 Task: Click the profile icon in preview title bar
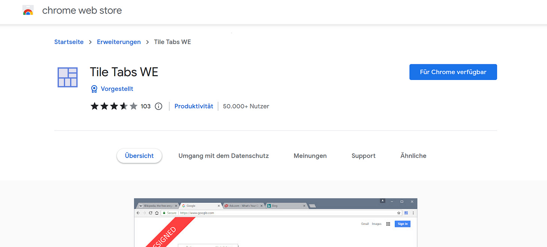pyautogui.click(x=382, y=201)
